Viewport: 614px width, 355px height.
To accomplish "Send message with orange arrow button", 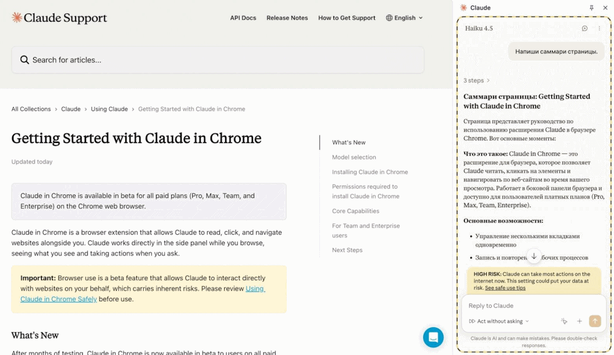I will pos(595,321).
